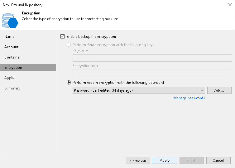The image size is (235, 168).
Task: Open the encryption password dropdown
Action: [138, 90]
